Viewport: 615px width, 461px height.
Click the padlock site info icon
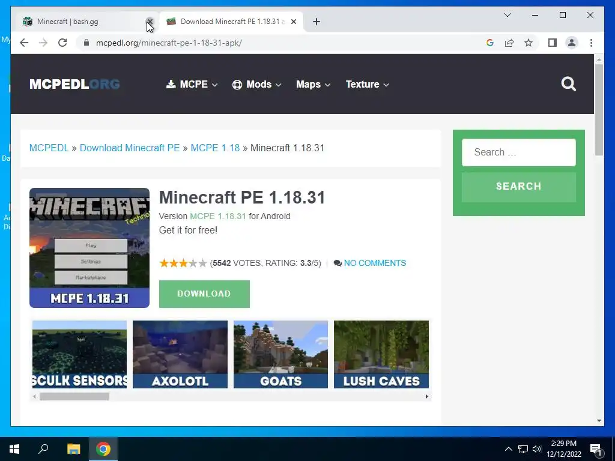coord(86,43)
